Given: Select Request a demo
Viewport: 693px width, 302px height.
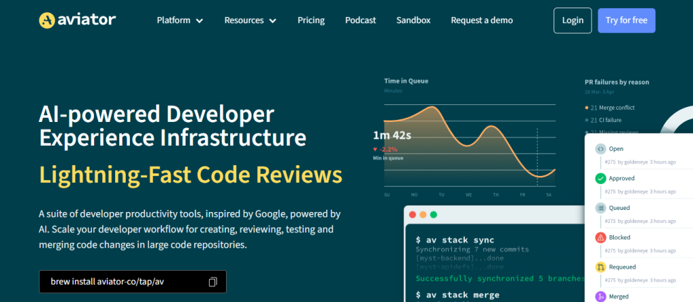Looking at the screenshot, I should [x=482, y=20].
